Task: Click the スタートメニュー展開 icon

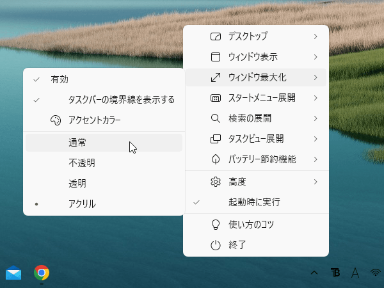Action: pos(216,98)
